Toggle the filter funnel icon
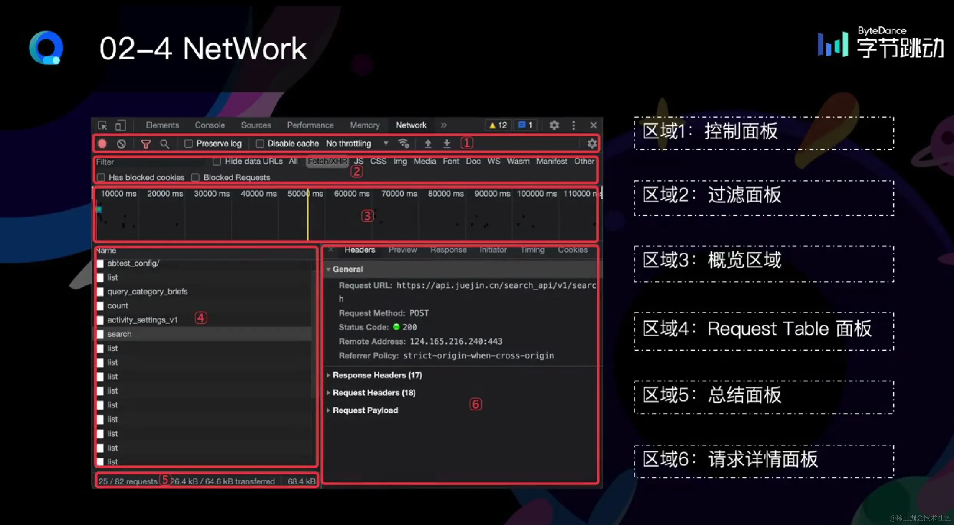The height and width of the screenshot is (525, 954). pyautogui.click(x=146, y=144)
